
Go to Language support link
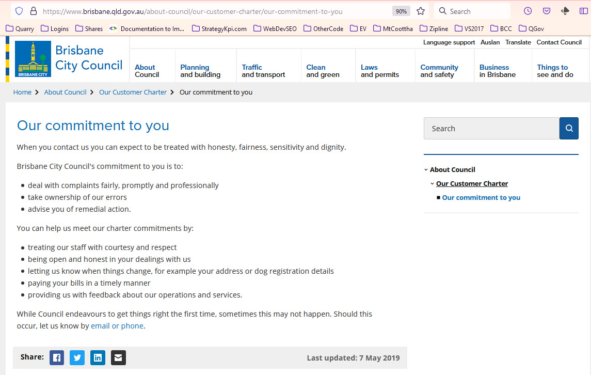(x=449, y=42)
